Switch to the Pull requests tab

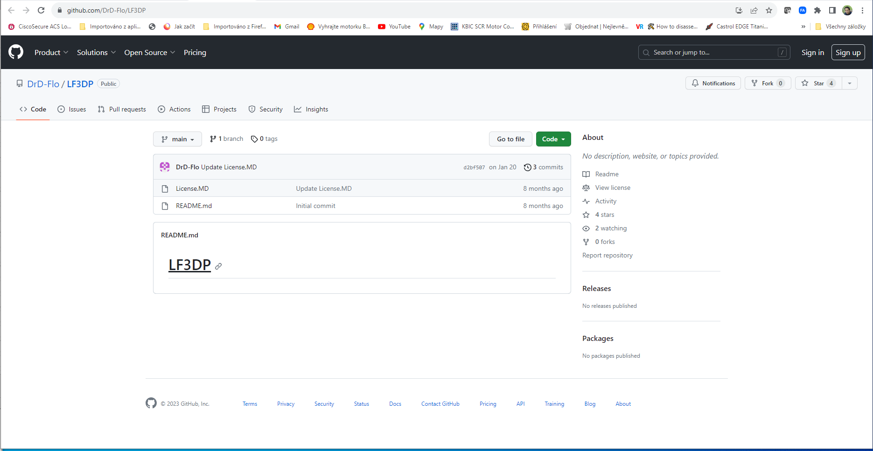(122, 109)
